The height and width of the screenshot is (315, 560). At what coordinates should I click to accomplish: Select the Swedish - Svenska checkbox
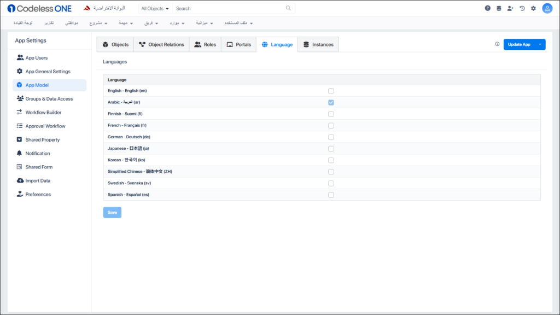[x=331, y=183]
